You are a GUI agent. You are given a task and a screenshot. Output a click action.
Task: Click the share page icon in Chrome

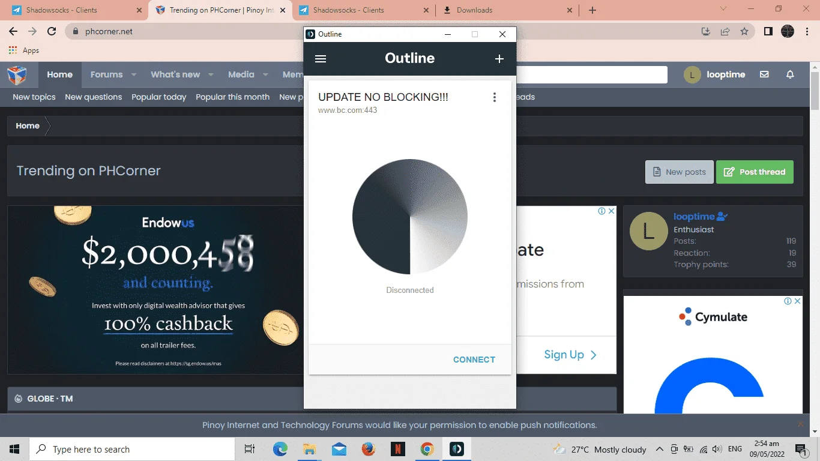[x=725, y=31]
